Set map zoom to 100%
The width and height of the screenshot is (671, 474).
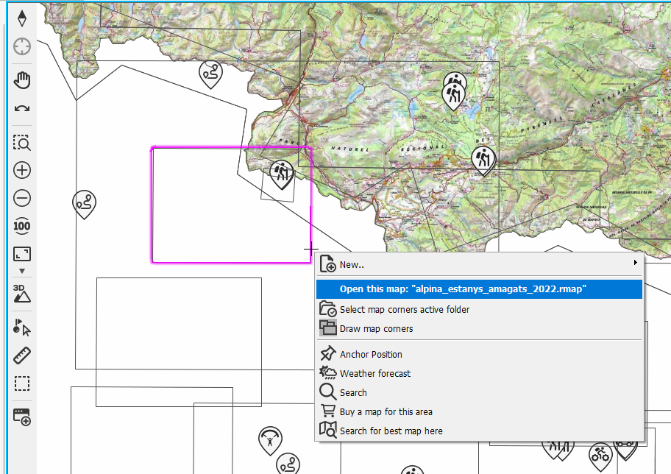pyautogui.click(x=21, y=227)
